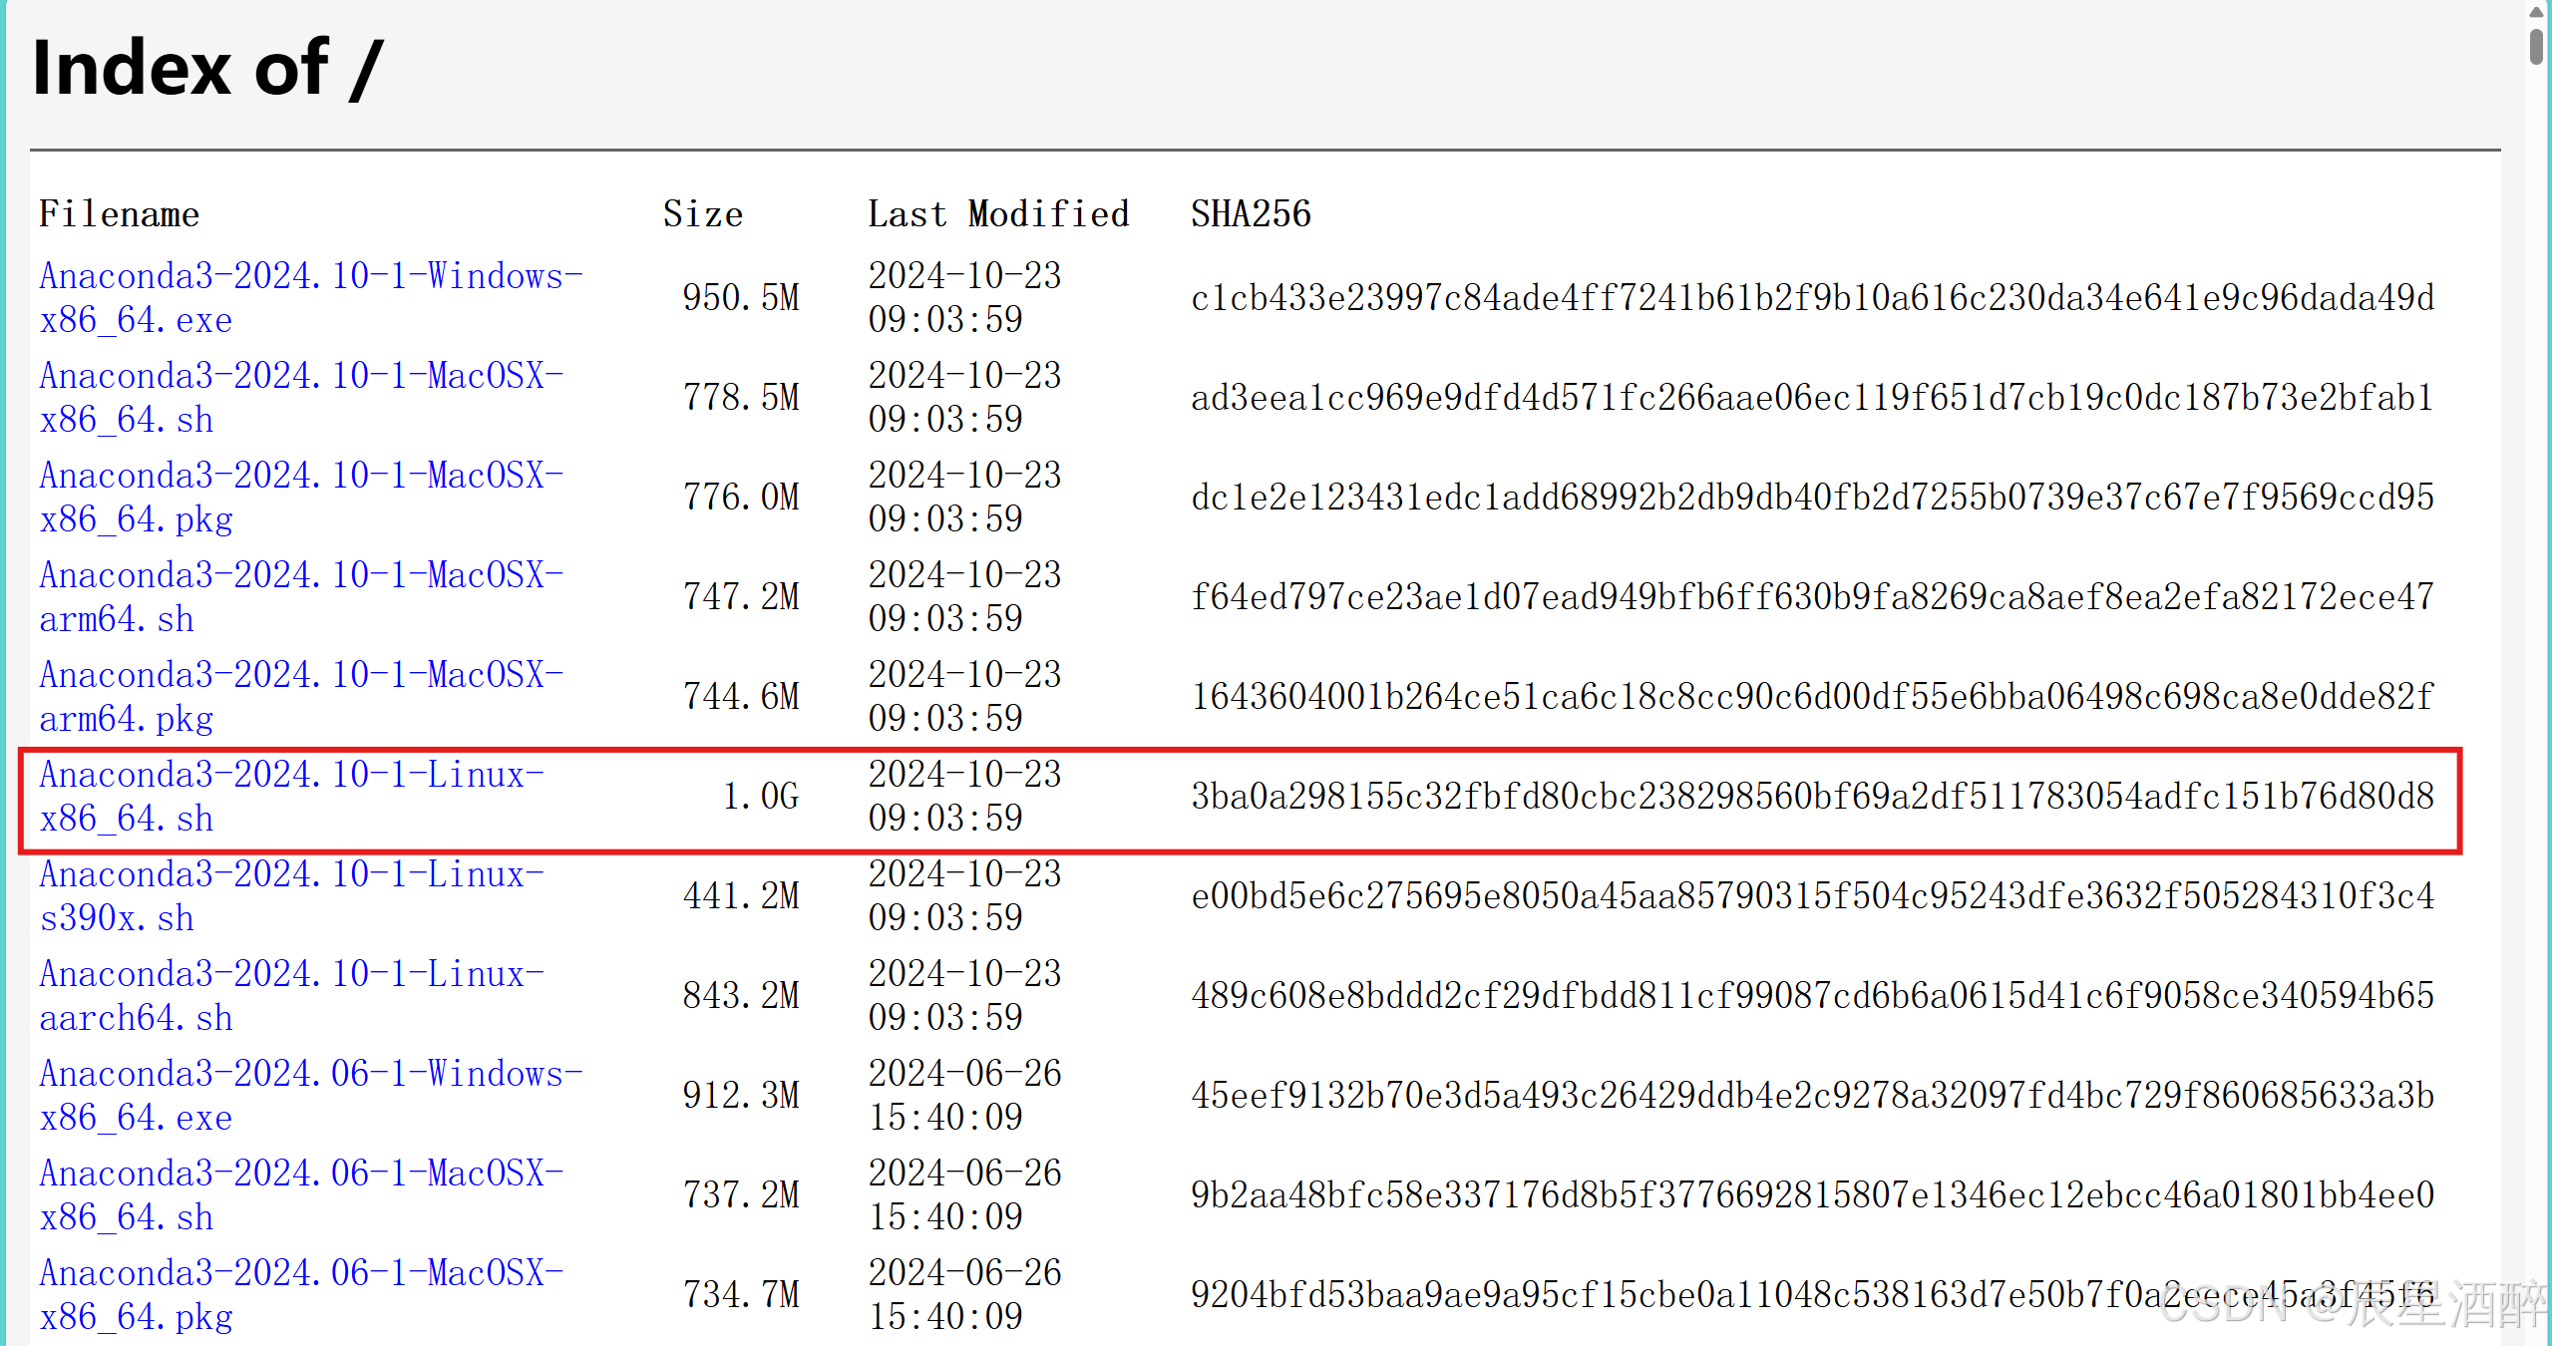
Task: Click the scrollbar up arrow
Action: (2536, 14)
